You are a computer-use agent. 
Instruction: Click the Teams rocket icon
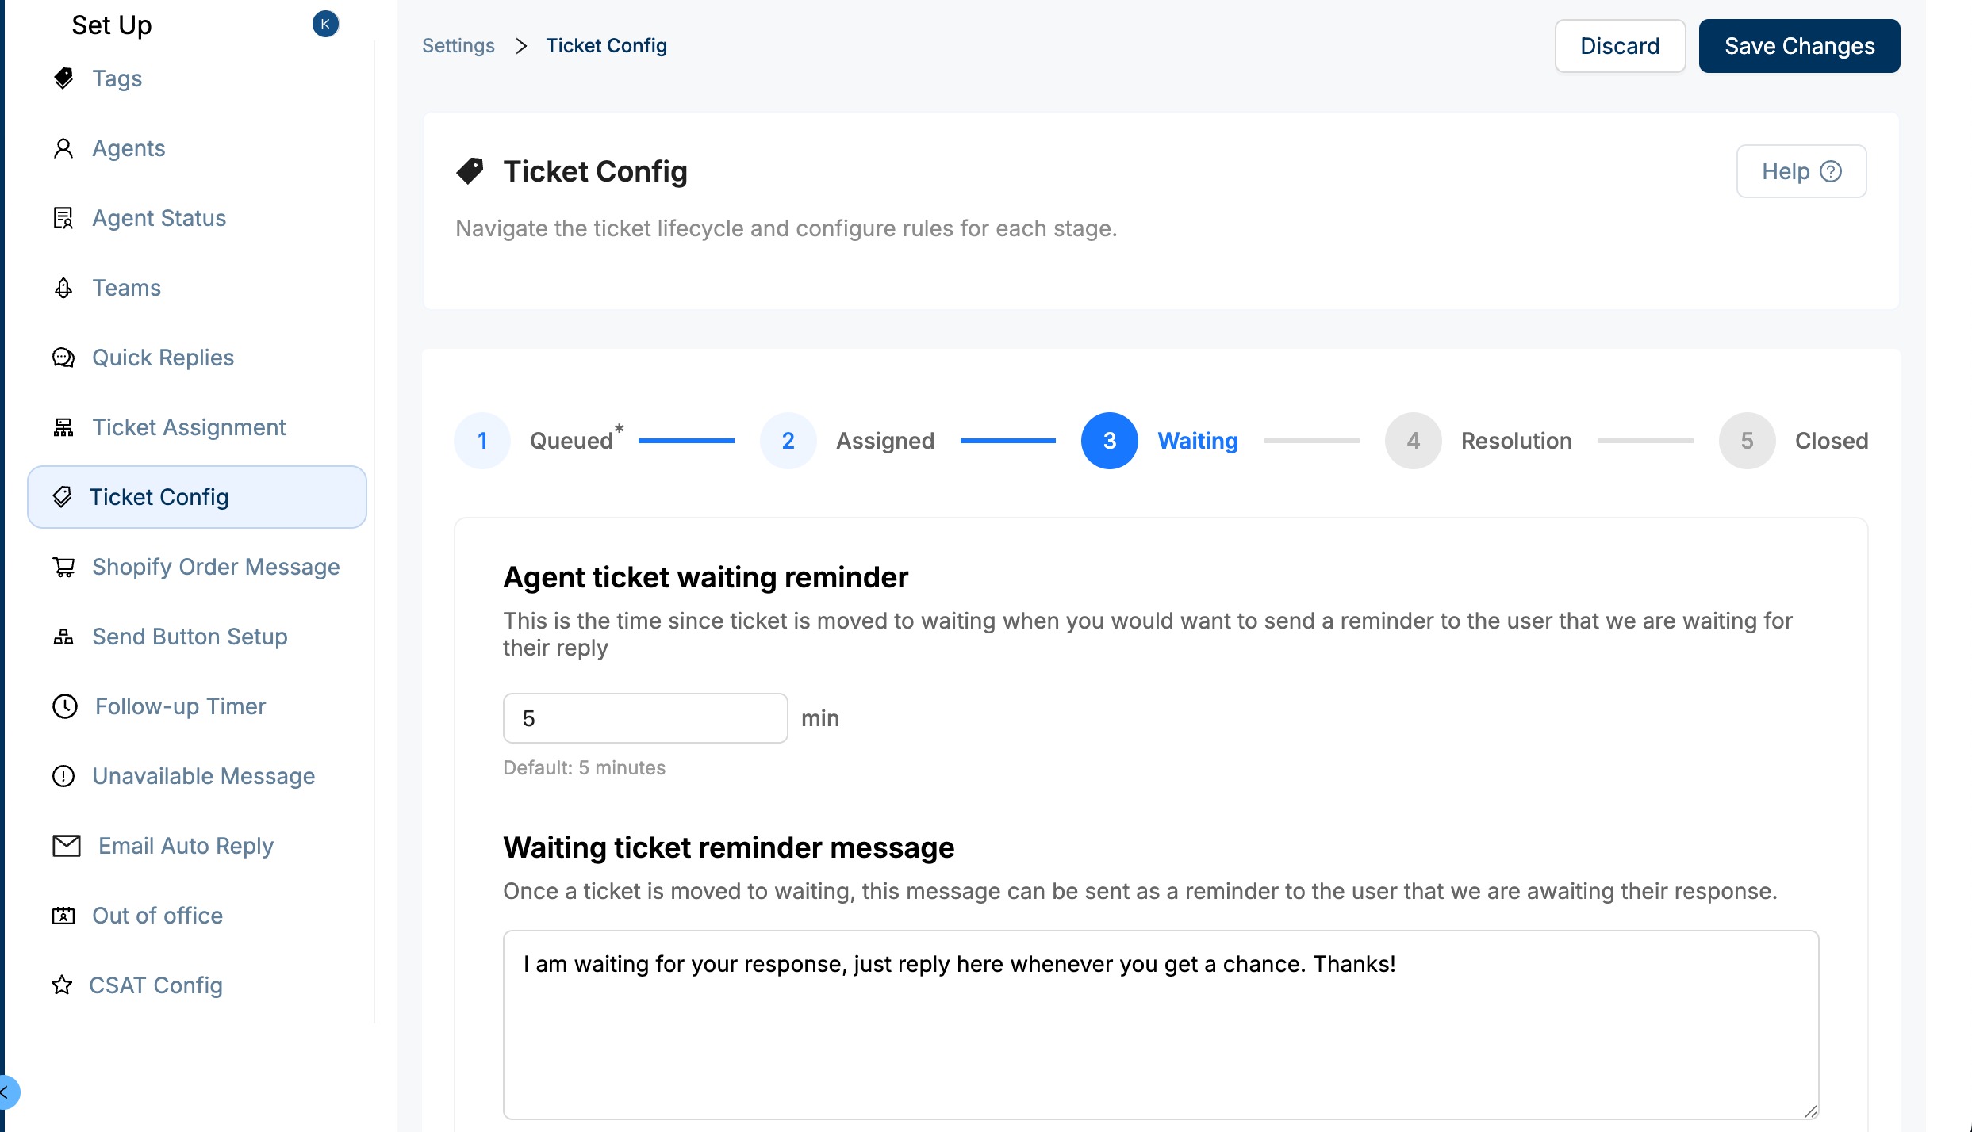pyautogui.click(x=63, y=288)
